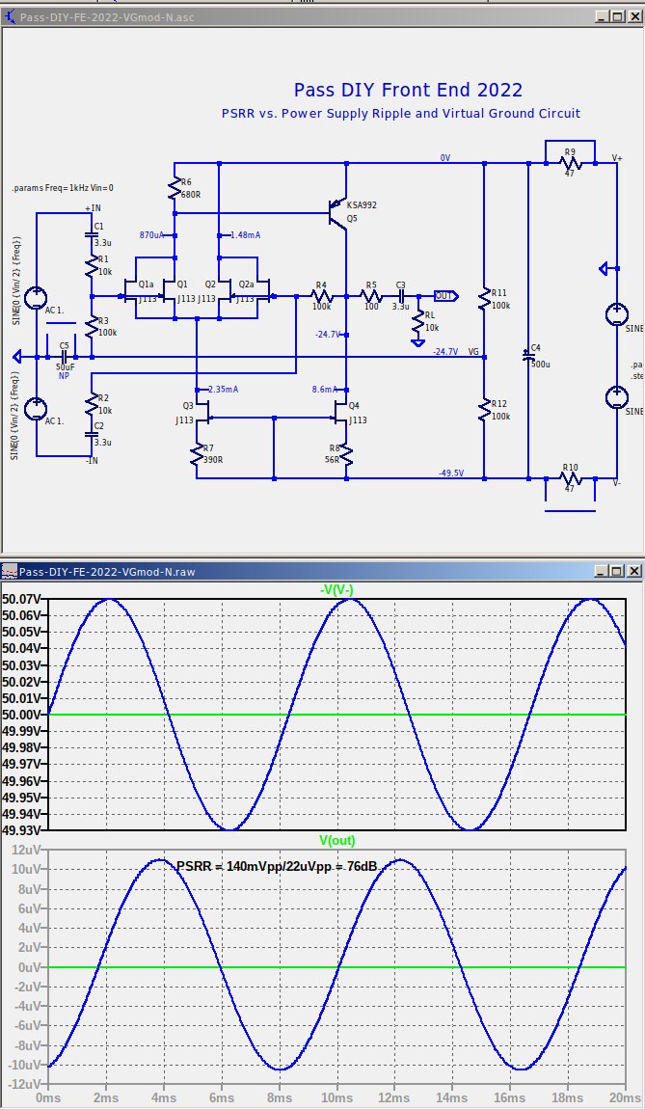Viewport: 645px width, 1110px height.
Task: Click the PSRR vs. Power Supply Ripple subtitle
Action: [x=401, y=113]
